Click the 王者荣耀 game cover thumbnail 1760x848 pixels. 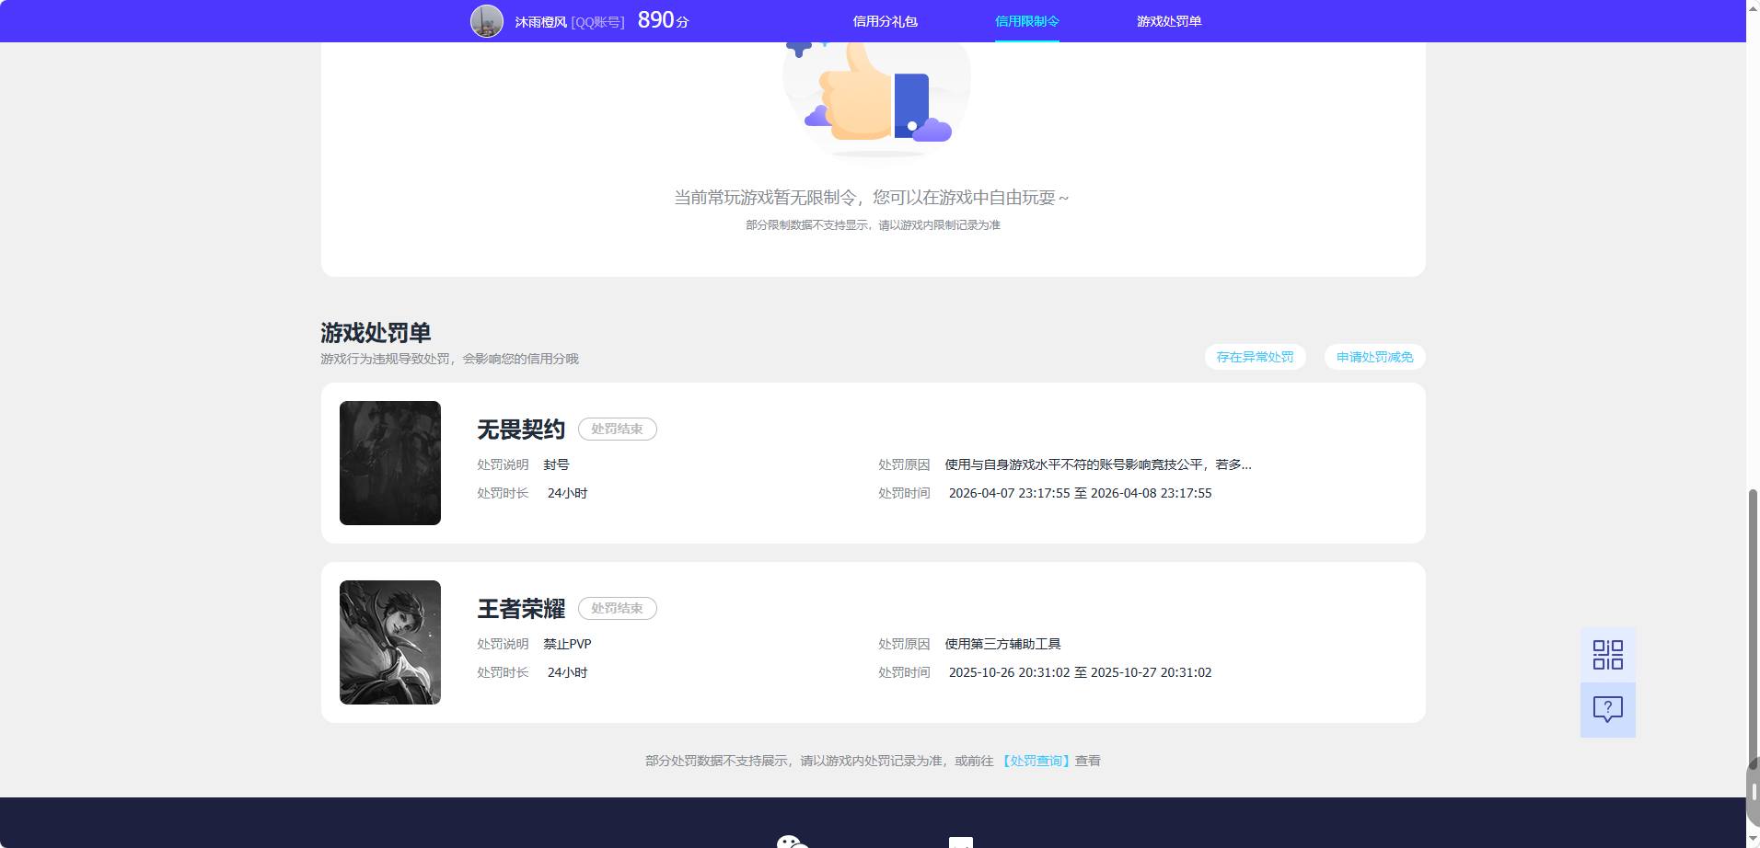(x=390, y=642)
